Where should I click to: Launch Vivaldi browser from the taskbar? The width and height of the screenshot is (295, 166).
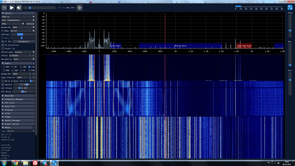(35, 163)
